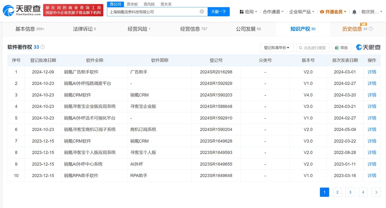386x208 pixels.
Task: Go to page 3 of the results
Action: [350, 192]
